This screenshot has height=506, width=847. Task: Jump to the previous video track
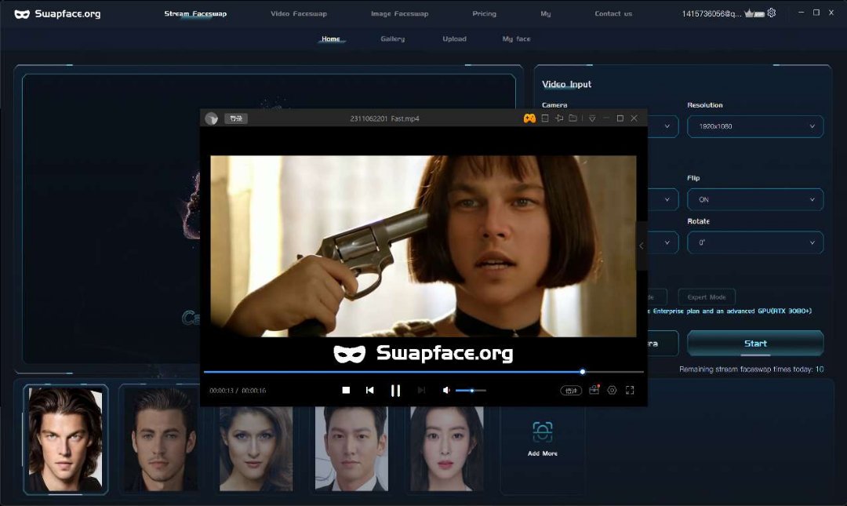370,390
